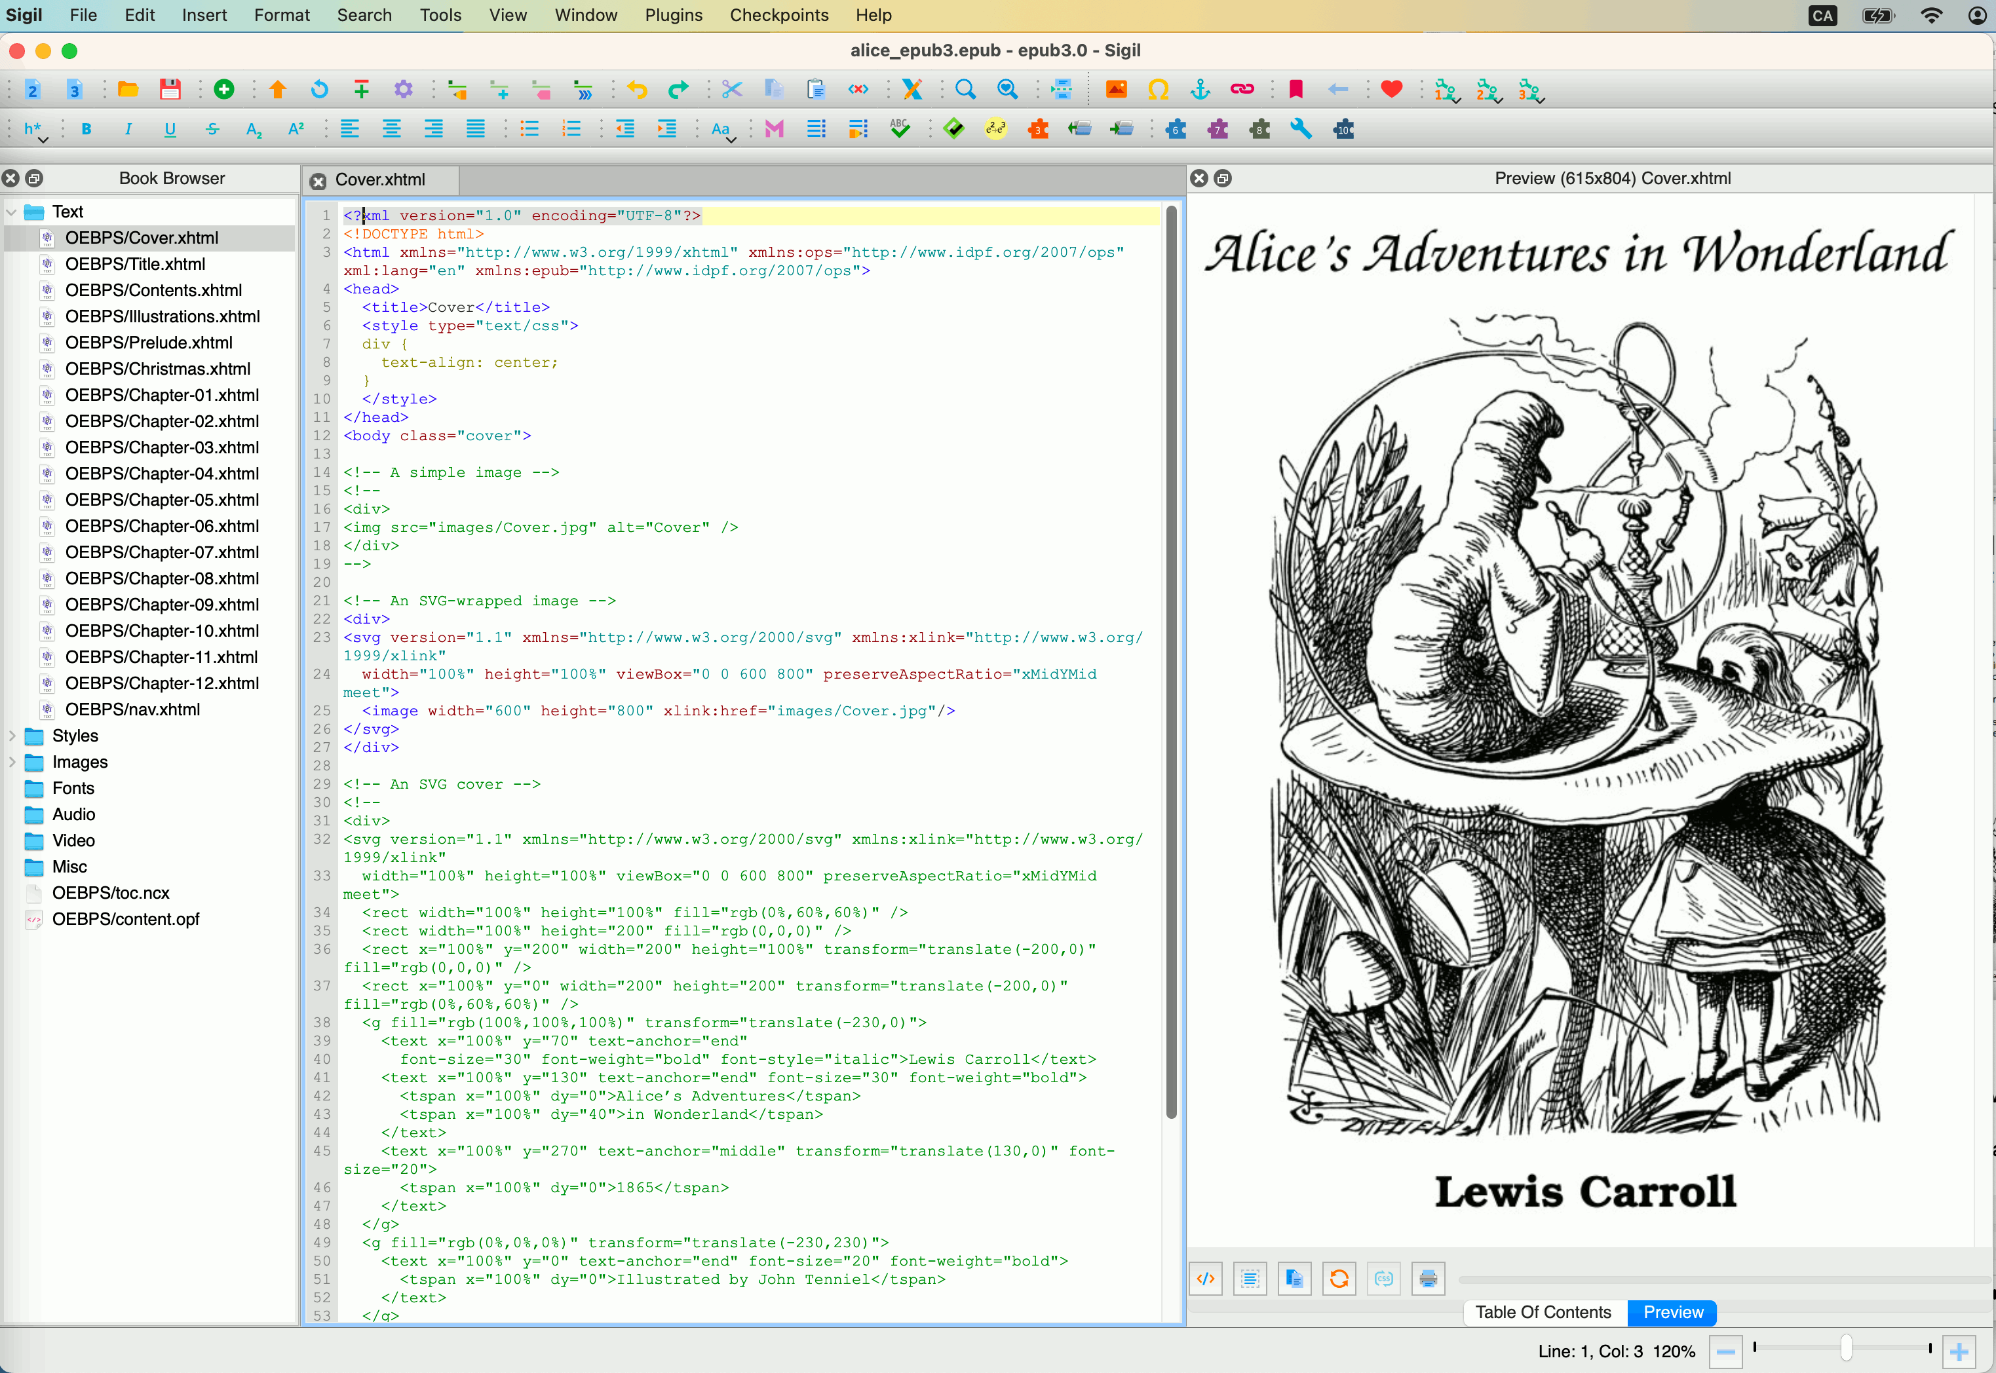Validate EPUB with green checkmark icon
The width and height of the screenshot is (1996, 1373).
click(x=953, y=129)
